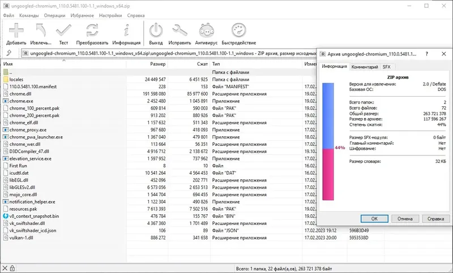Click the 44% compression ratio bar
The height and width of the screenshot is (273, 453).
pos(328,141)
